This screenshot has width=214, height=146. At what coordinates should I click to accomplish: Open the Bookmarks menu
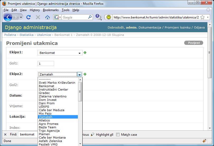51,10
